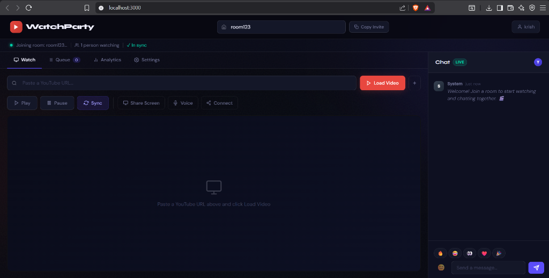The height and width of the screenshot is (278, 549).
Task: Click the WatchParty logo icon
Action: coord(16,27)
